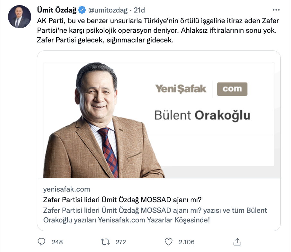Screen dimensions: 291x252
Task: Click the blue verified badge
Action: (82, 10)
